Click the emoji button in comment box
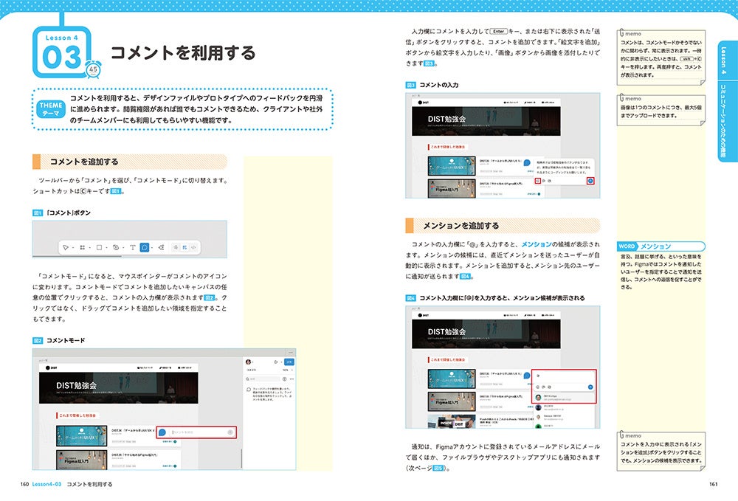 [538, 181]
